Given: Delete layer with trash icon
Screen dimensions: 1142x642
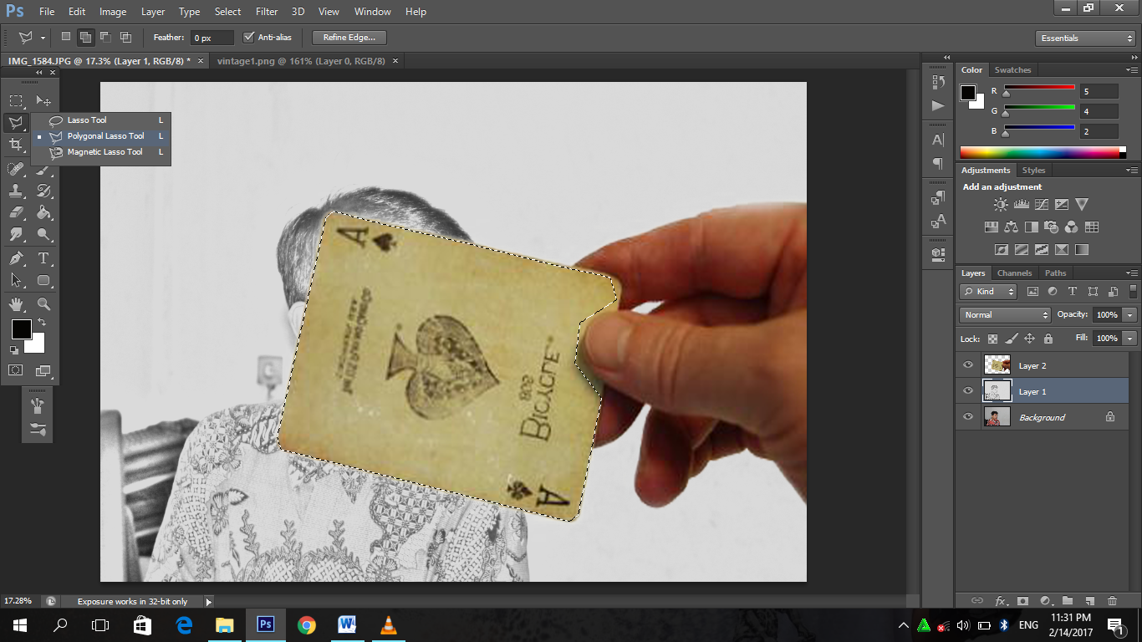Looking at the screenshot, I should [x=1112, y=601].
